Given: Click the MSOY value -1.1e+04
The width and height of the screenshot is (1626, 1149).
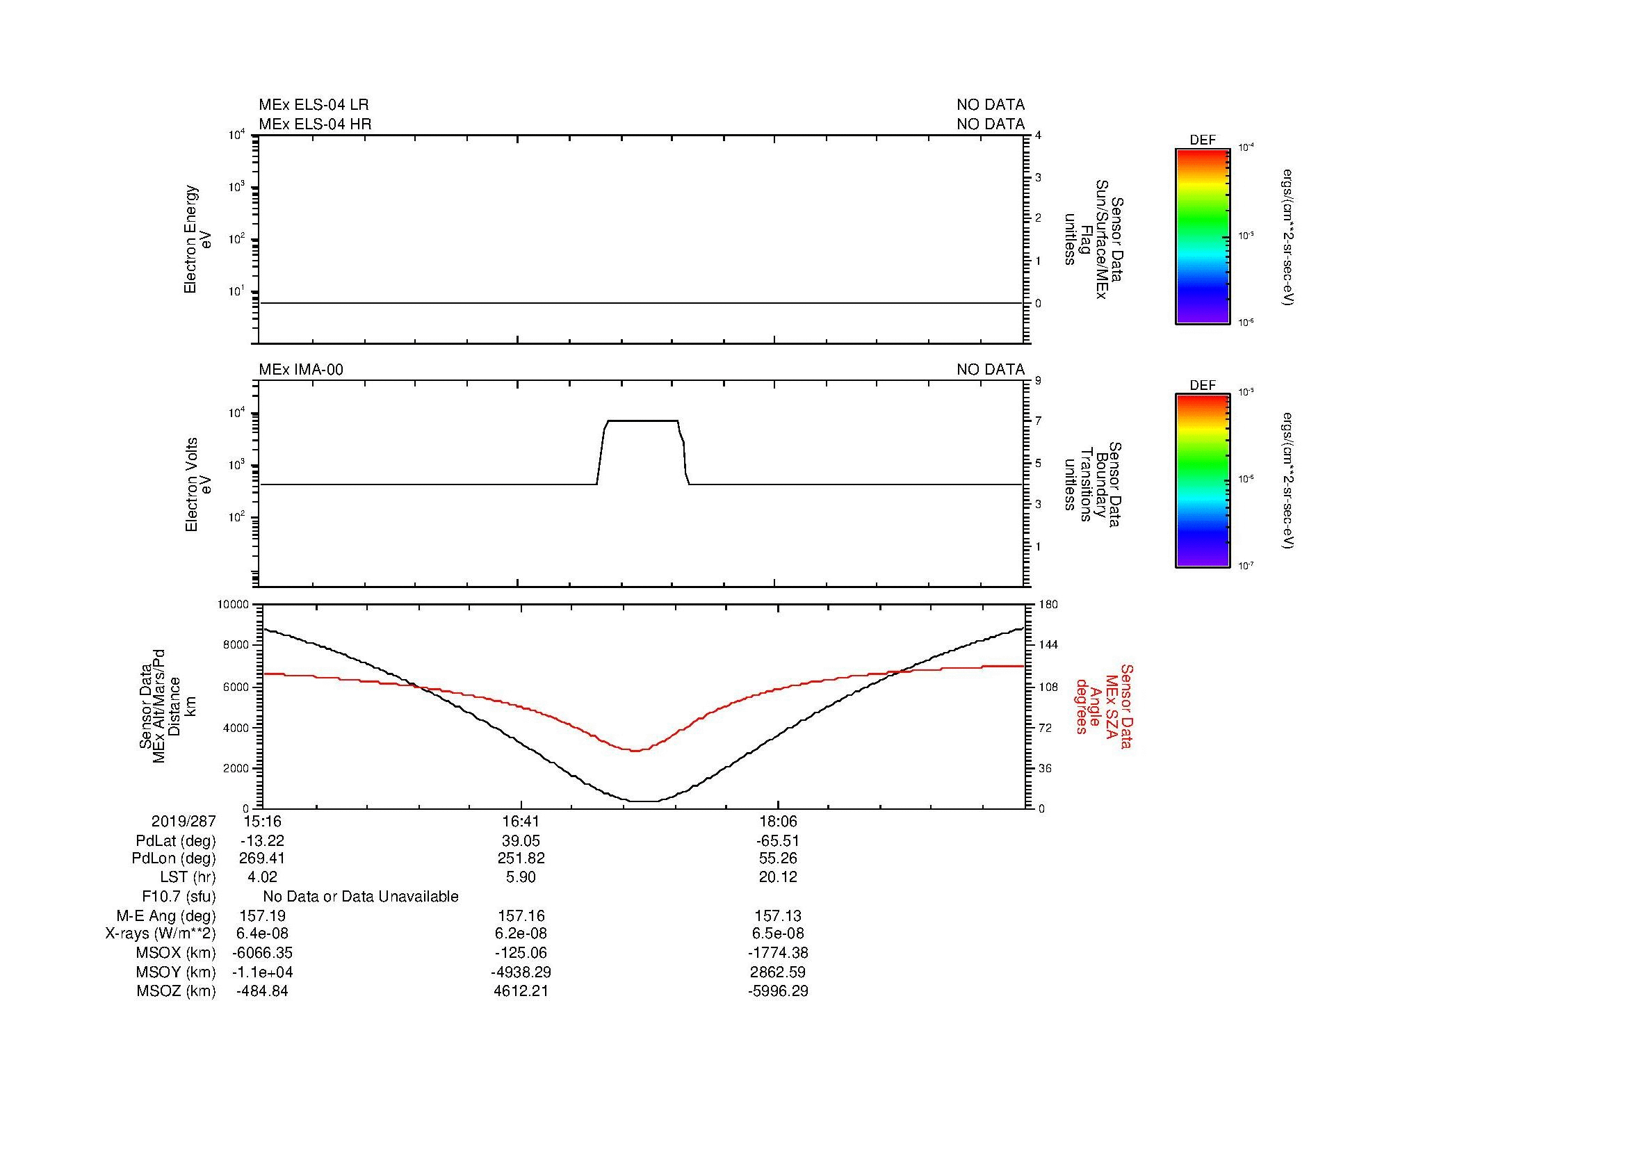Looking at the screenshot, I should click(262, 972).
